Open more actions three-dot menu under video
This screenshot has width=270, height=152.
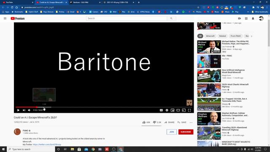191,122
